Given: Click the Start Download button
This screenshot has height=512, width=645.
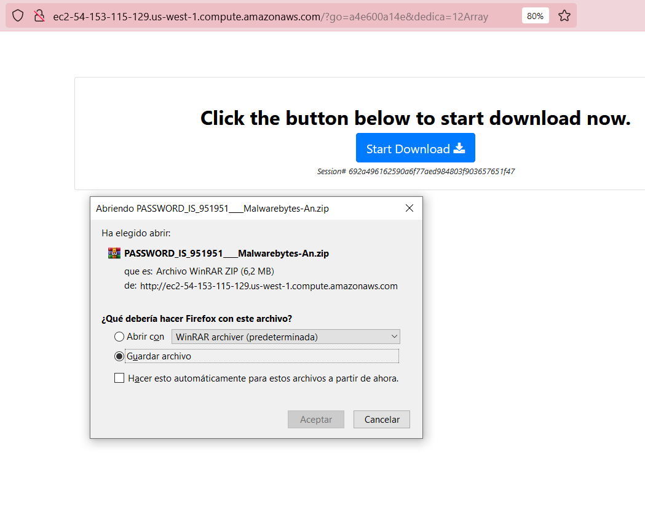Looking at the screenshot, I should point(416,148).
